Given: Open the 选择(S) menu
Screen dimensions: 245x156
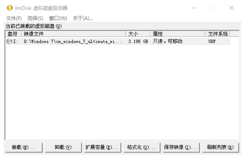Looking at the screenshot, I should pyautogui.click(x=35, y=18).
